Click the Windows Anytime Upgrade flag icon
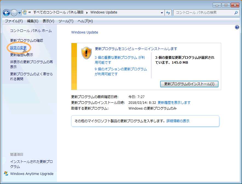Image resolution: width=242 pixels, height=184 pixels. click(x=6, y=174)
